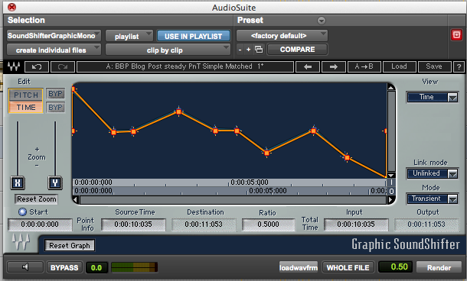The height and width of the screenshot is (281, 467).
Task: Click the Preset header label
Action: [x=250, y=20]
